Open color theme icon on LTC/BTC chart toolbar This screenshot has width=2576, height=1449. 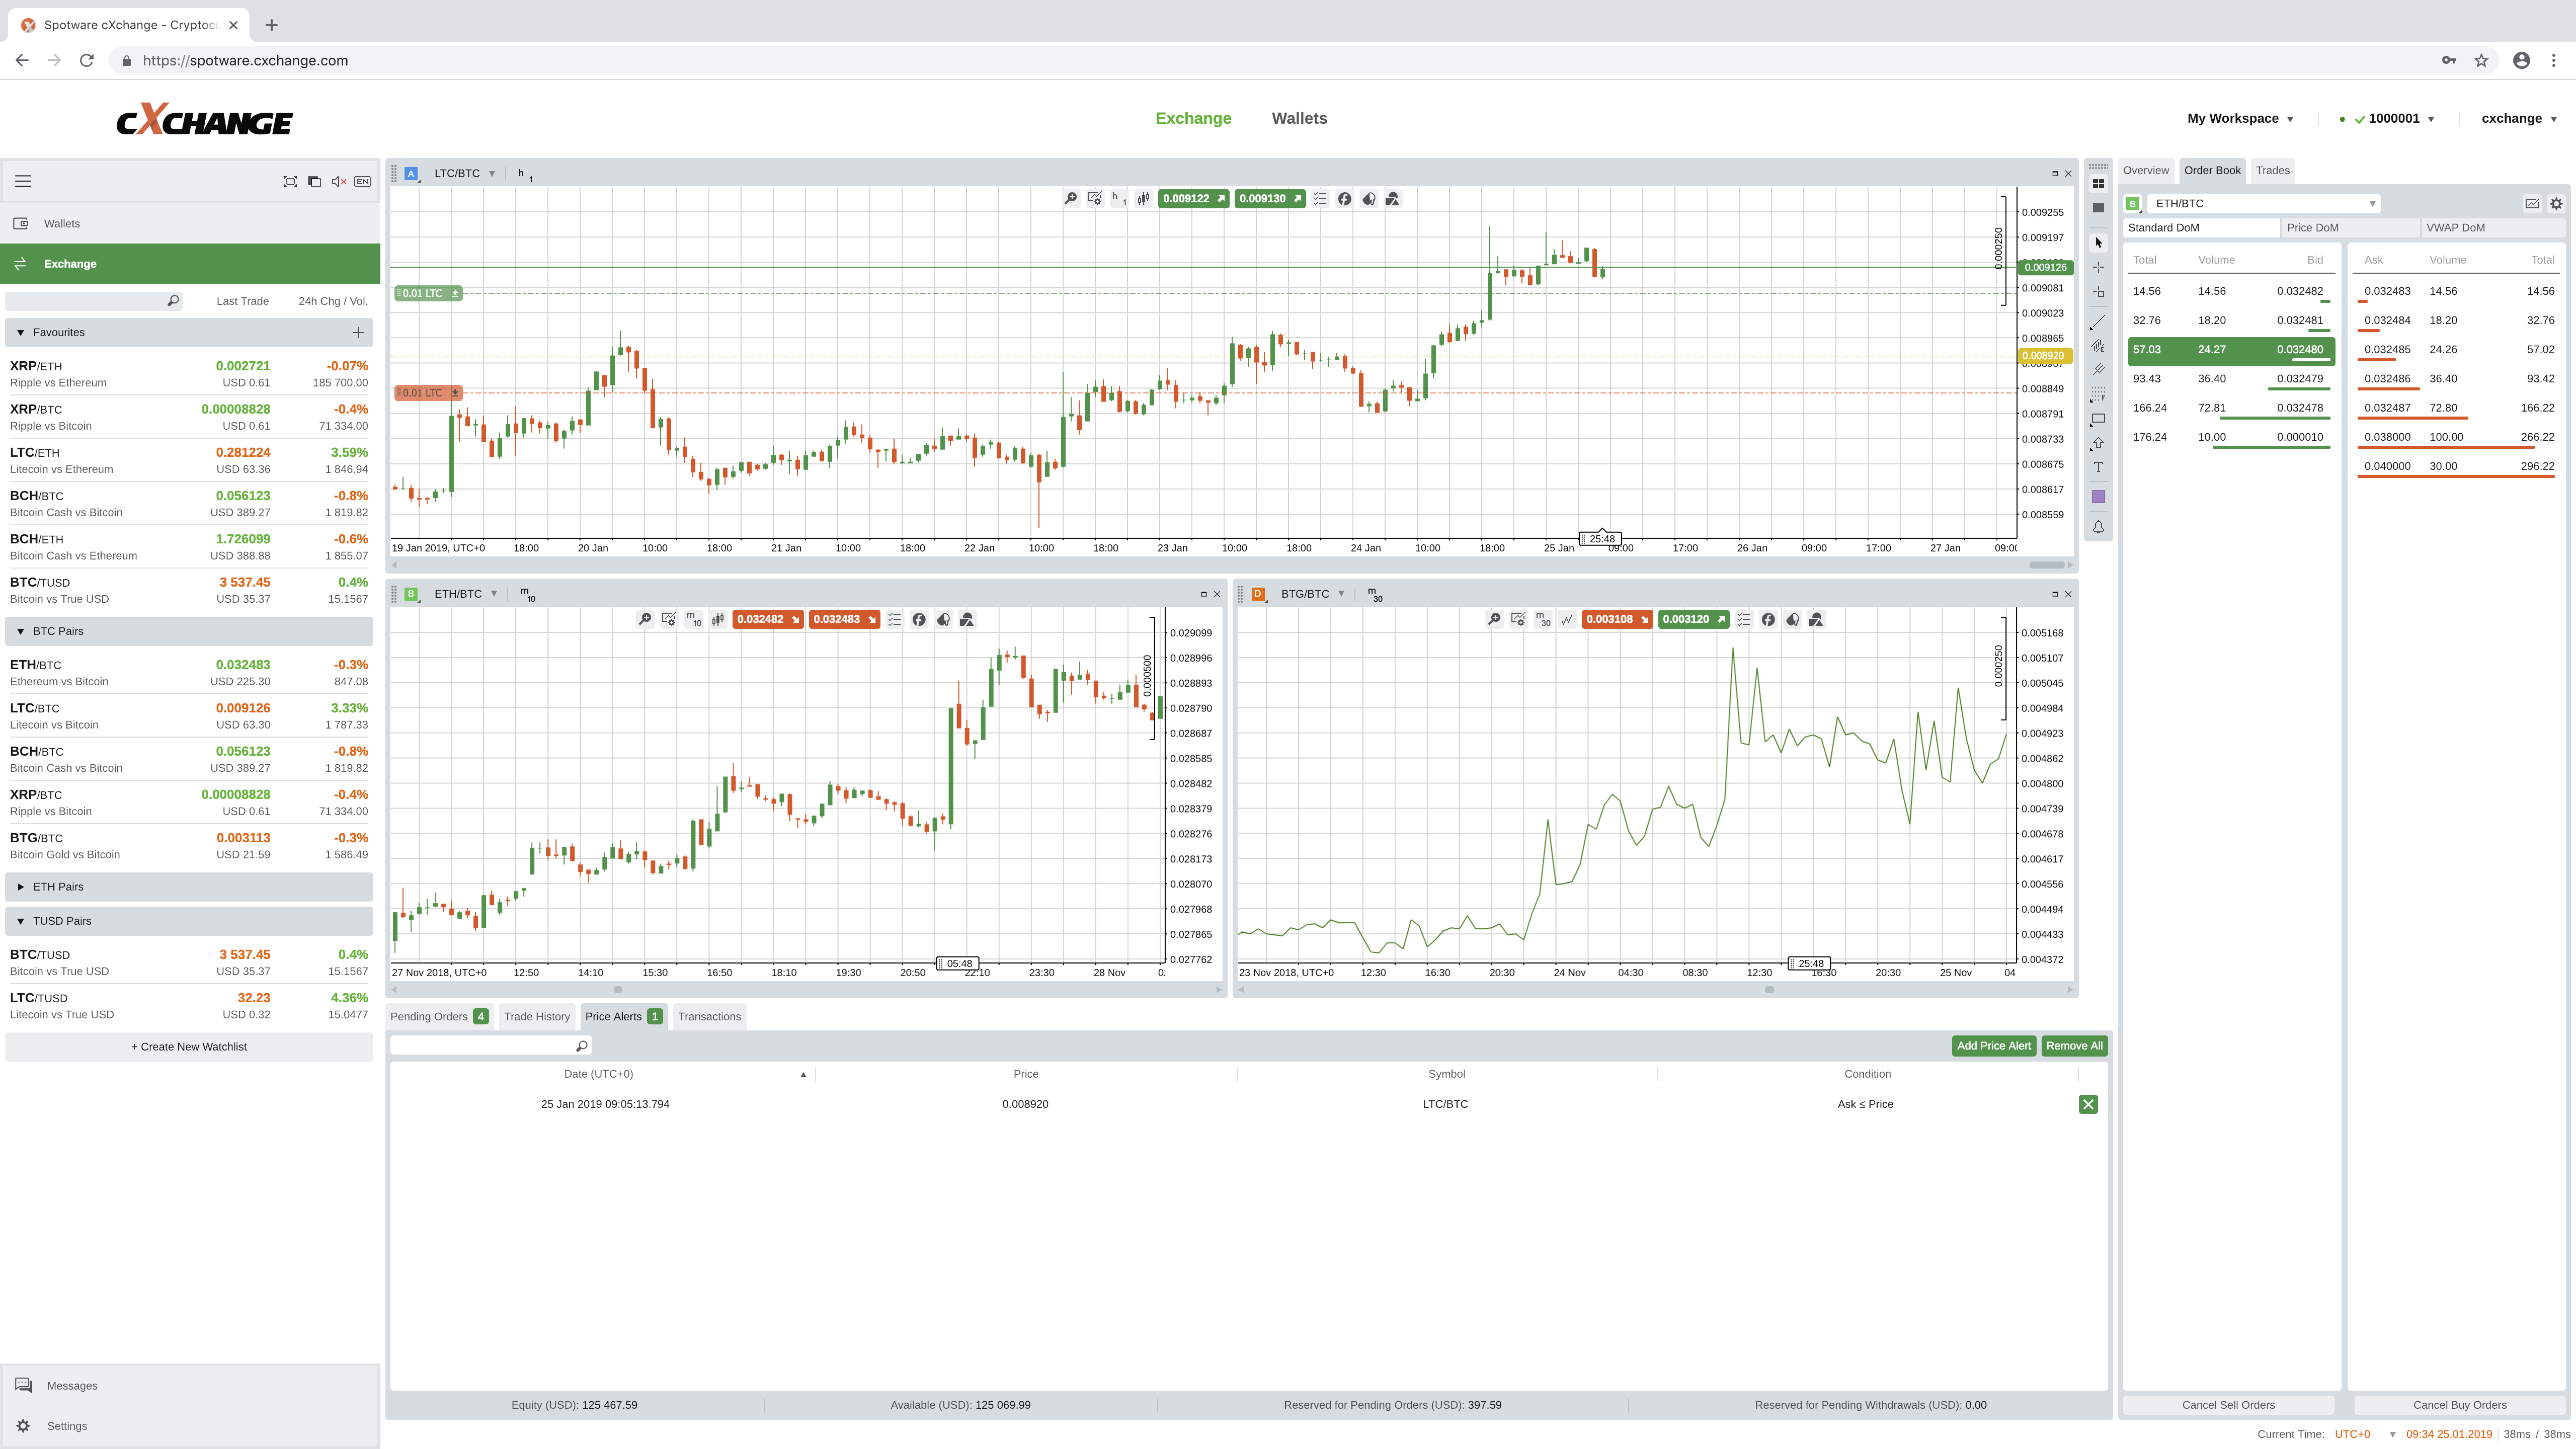[x=1368, y=199]
